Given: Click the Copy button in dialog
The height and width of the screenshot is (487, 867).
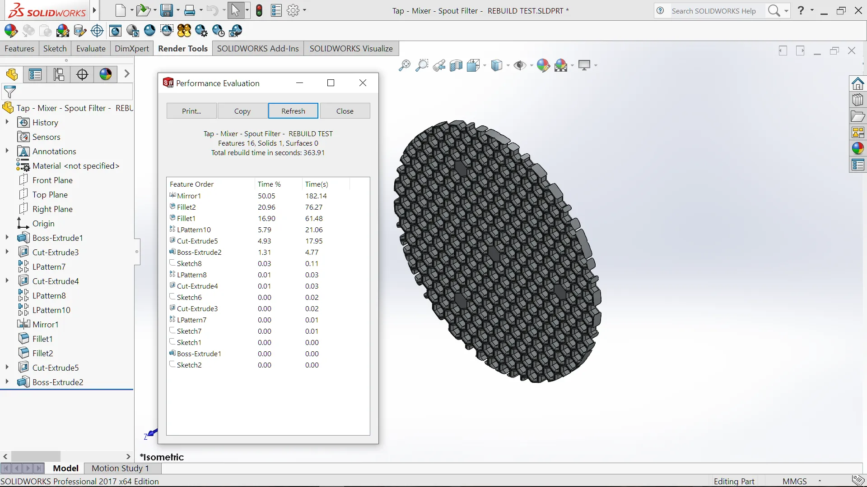Looking at the screenshot, I should tap(242, 111).
